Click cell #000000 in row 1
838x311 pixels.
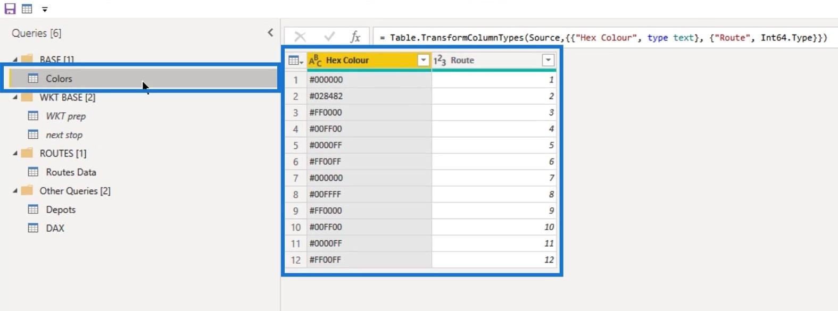tap(369, 80)
